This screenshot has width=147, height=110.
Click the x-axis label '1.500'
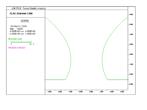(x=101, y=92)
